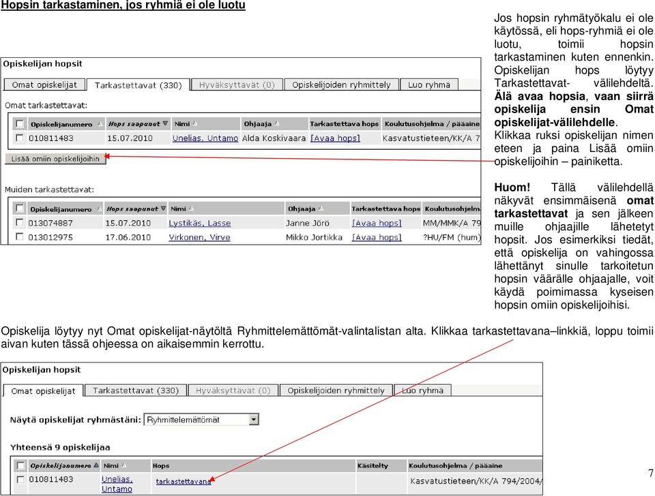Image resolution: width=655 pixels, height=496 pixels.
Task: Click program cell ?HU/FM (hum)
Action: pos(452,237)
